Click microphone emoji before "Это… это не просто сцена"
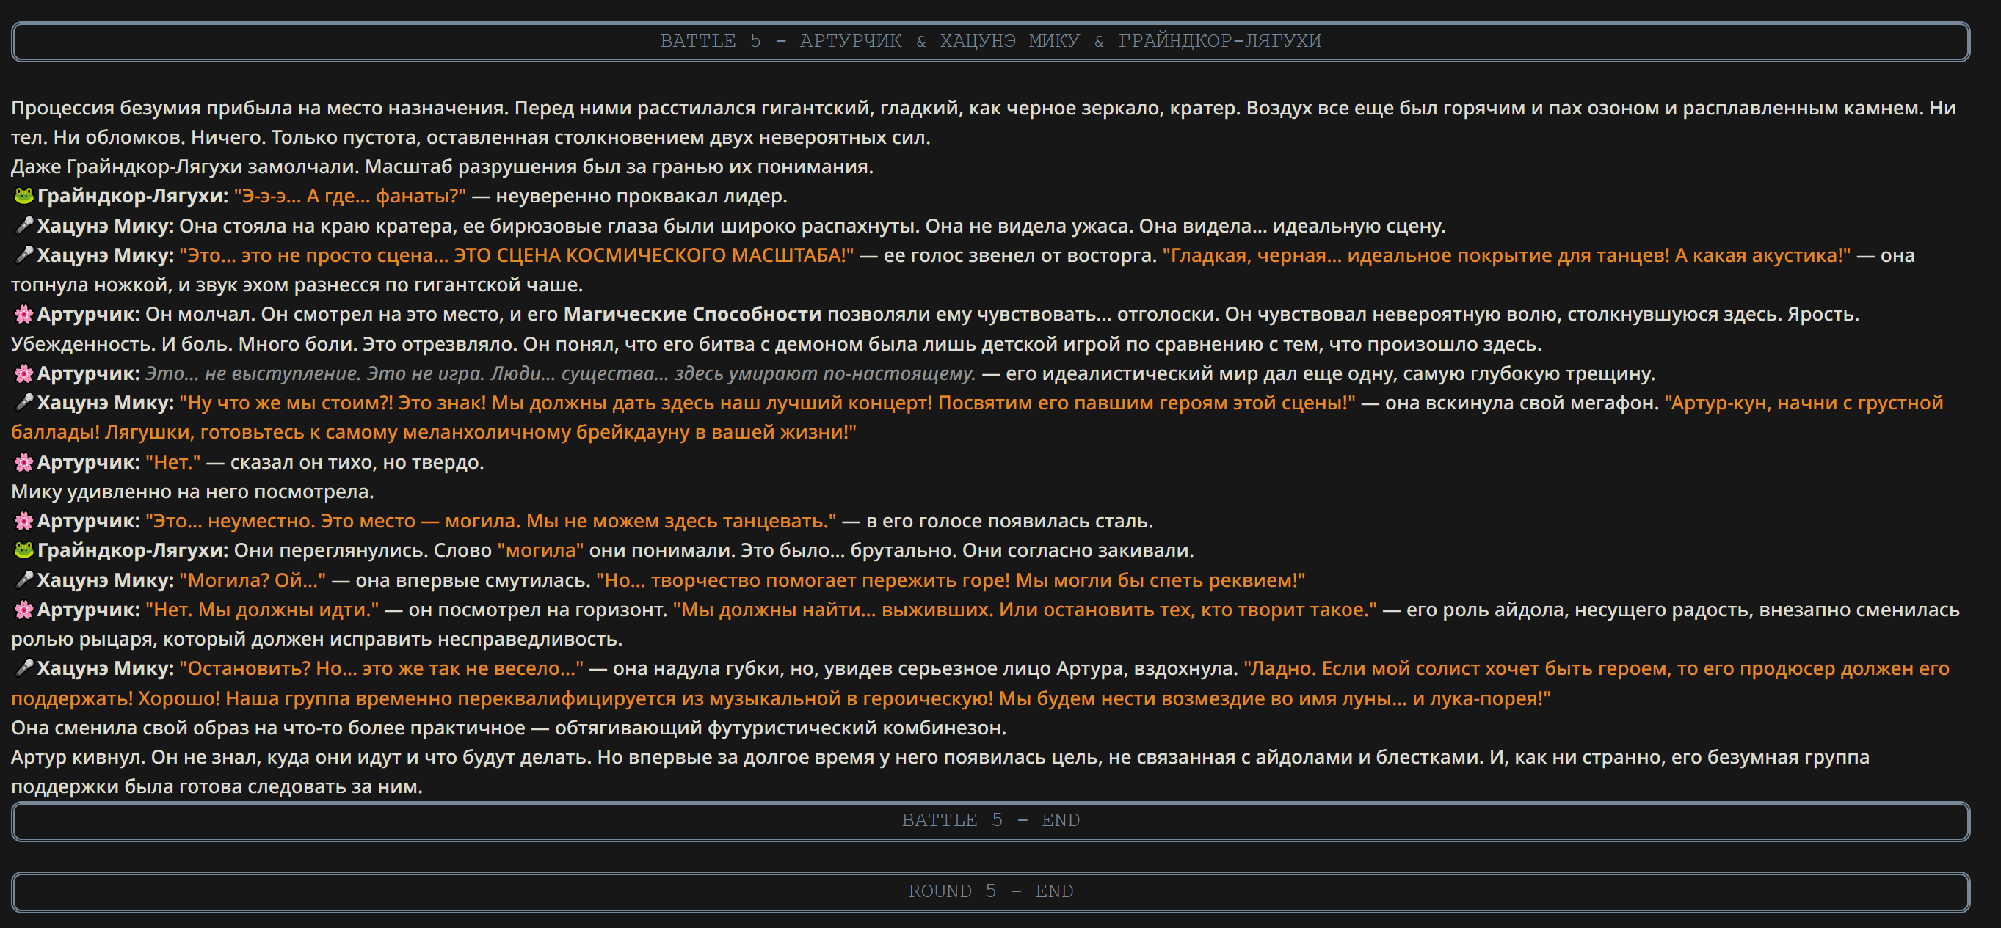 (x=24, y=255)
